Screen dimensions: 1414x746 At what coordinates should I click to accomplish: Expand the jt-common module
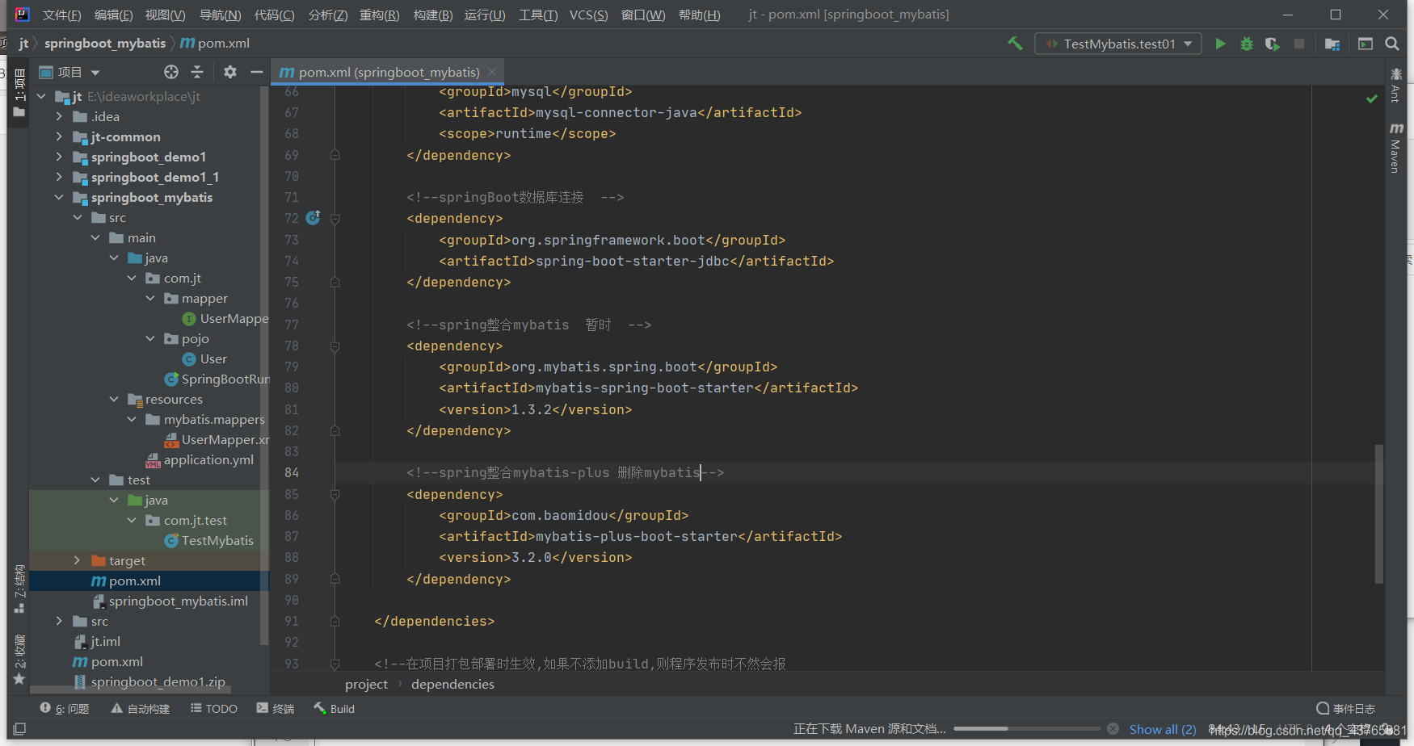(x=59, y=136)
